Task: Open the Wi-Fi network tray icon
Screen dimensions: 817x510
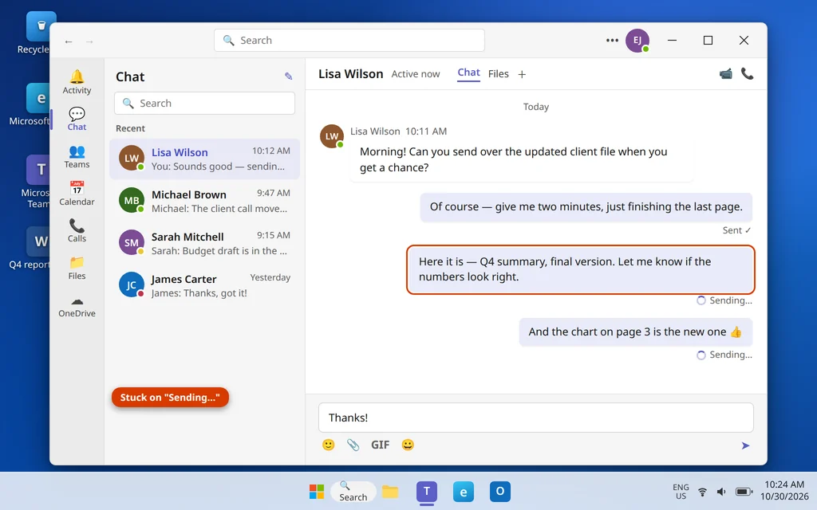Action: click(702, 492)
